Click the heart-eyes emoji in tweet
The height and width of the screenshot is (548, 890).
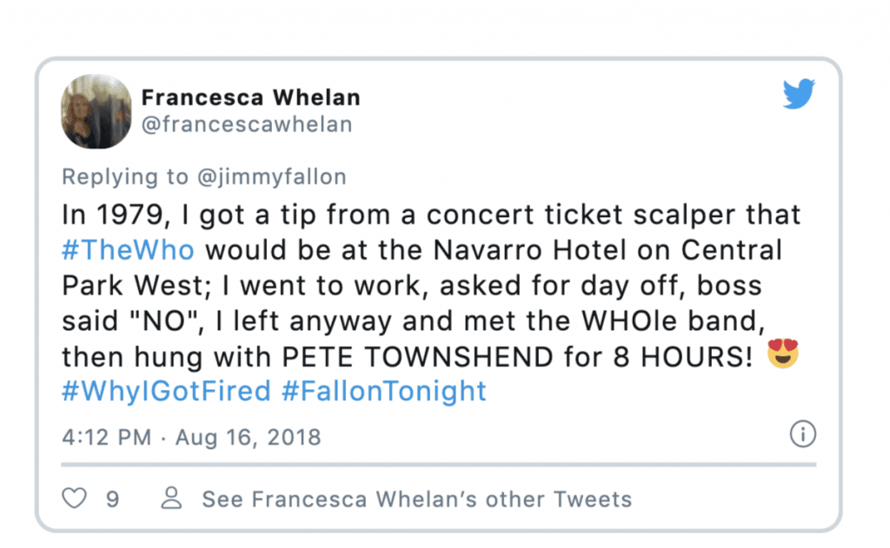(783, 353)
